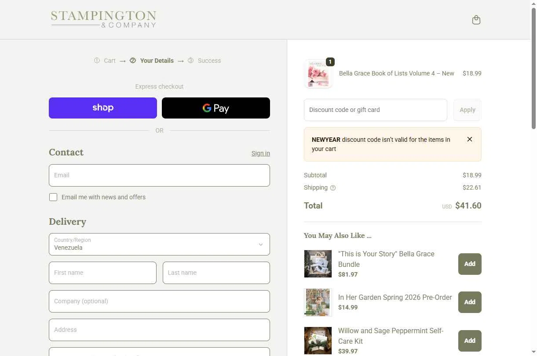Open the Sign in link
The width and height of the screenshot is (537, 356).
tap(261, 153)
